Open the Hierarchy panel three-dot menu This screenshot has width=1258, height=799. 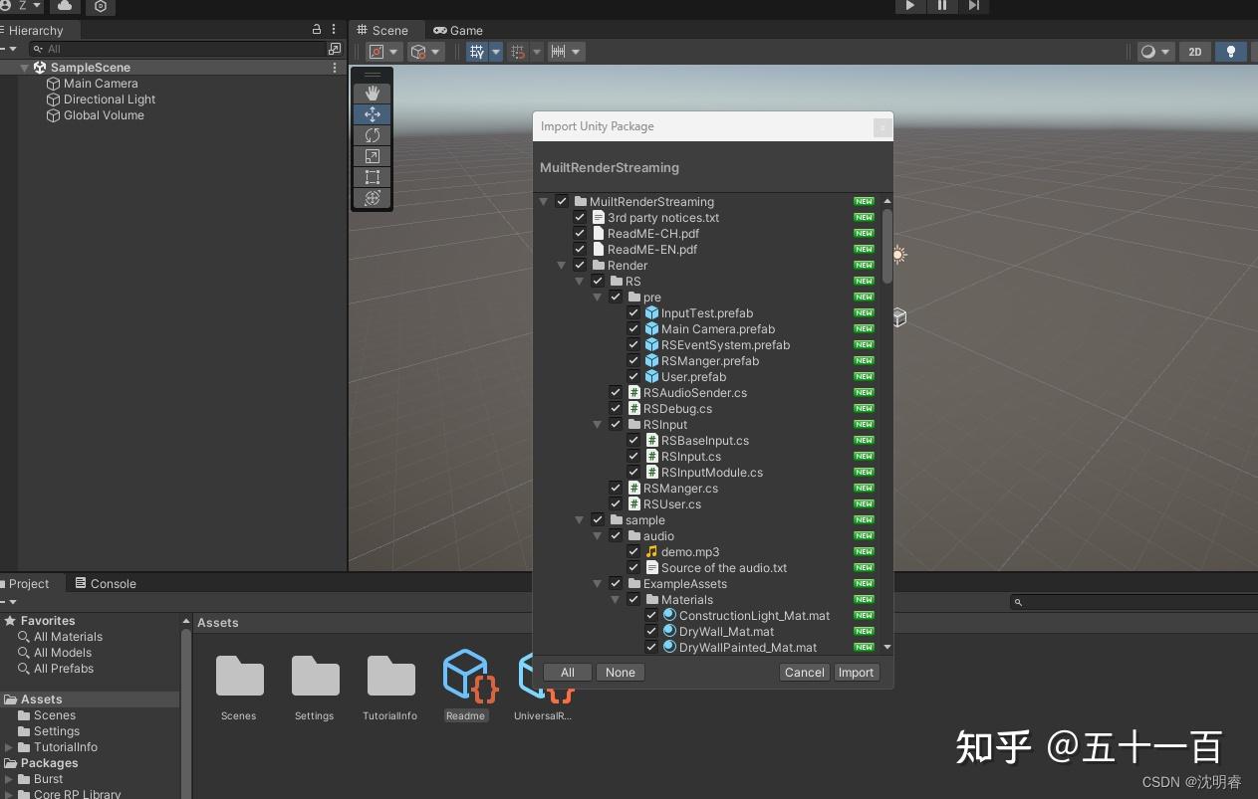(334, 30)
